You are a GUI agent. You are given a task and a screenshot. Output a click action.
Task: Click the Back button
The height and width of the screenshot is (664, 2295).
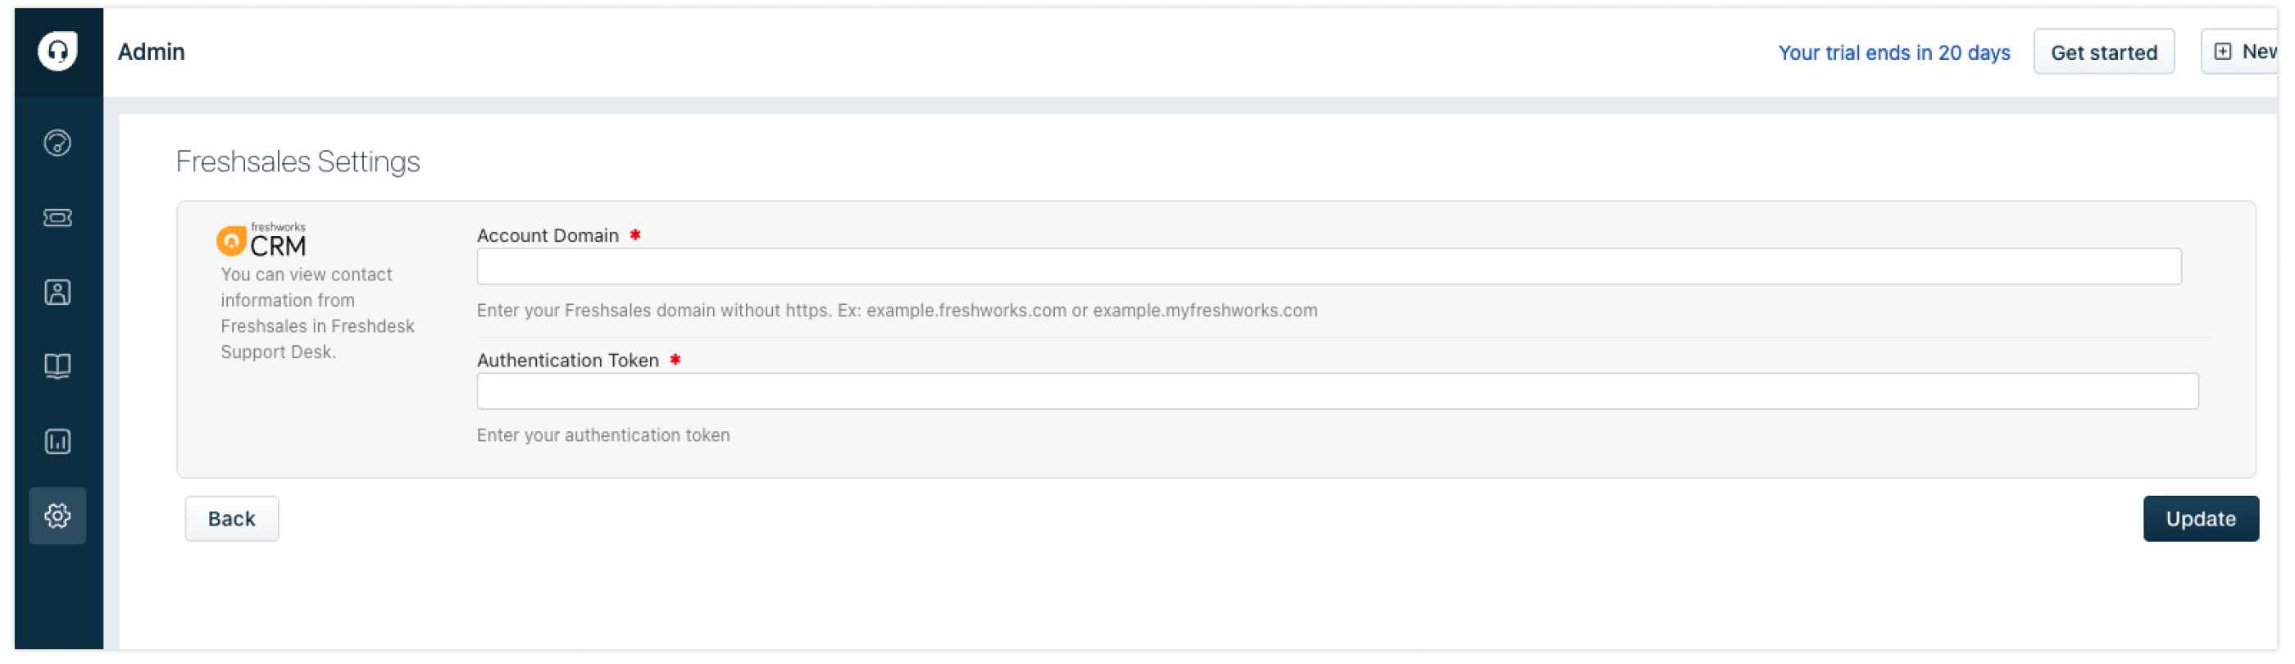[232, 520]
